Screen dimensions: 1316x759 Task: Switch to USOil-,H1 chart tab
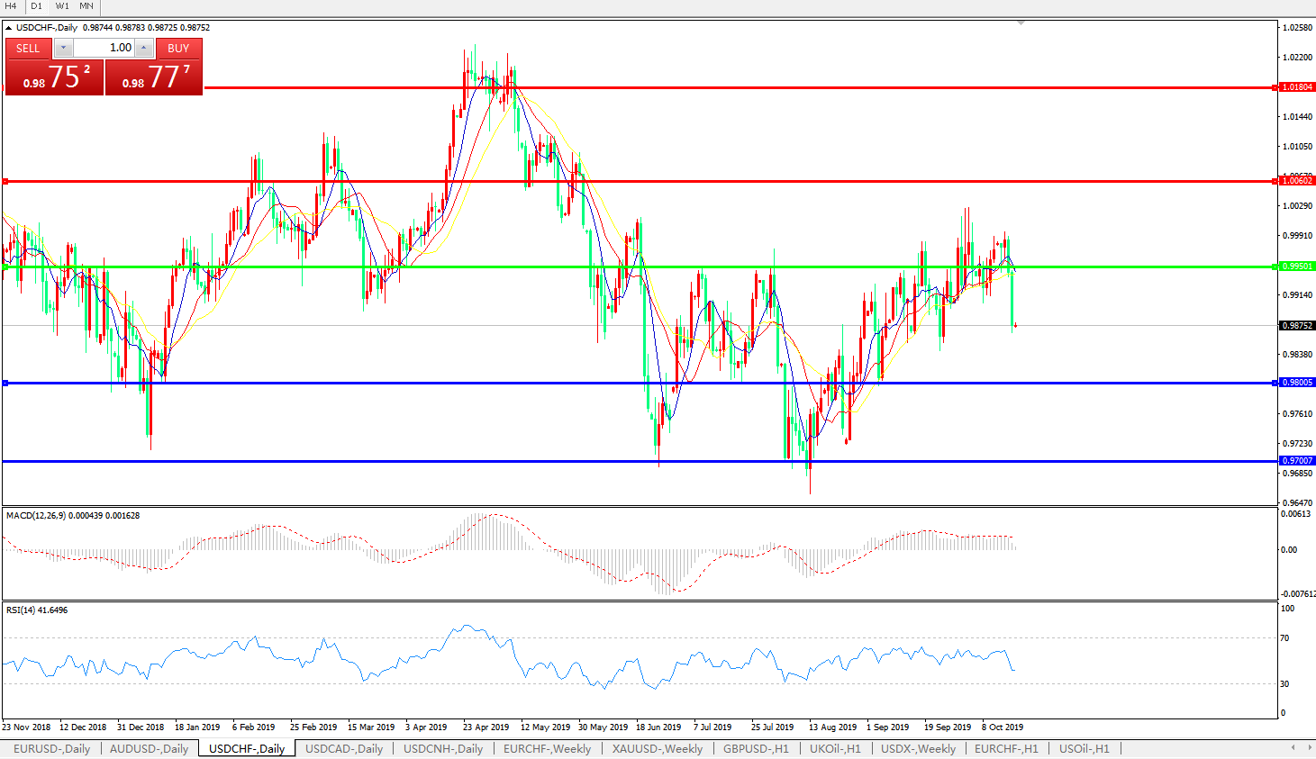pyautogui.click(x=1084, y=749)
